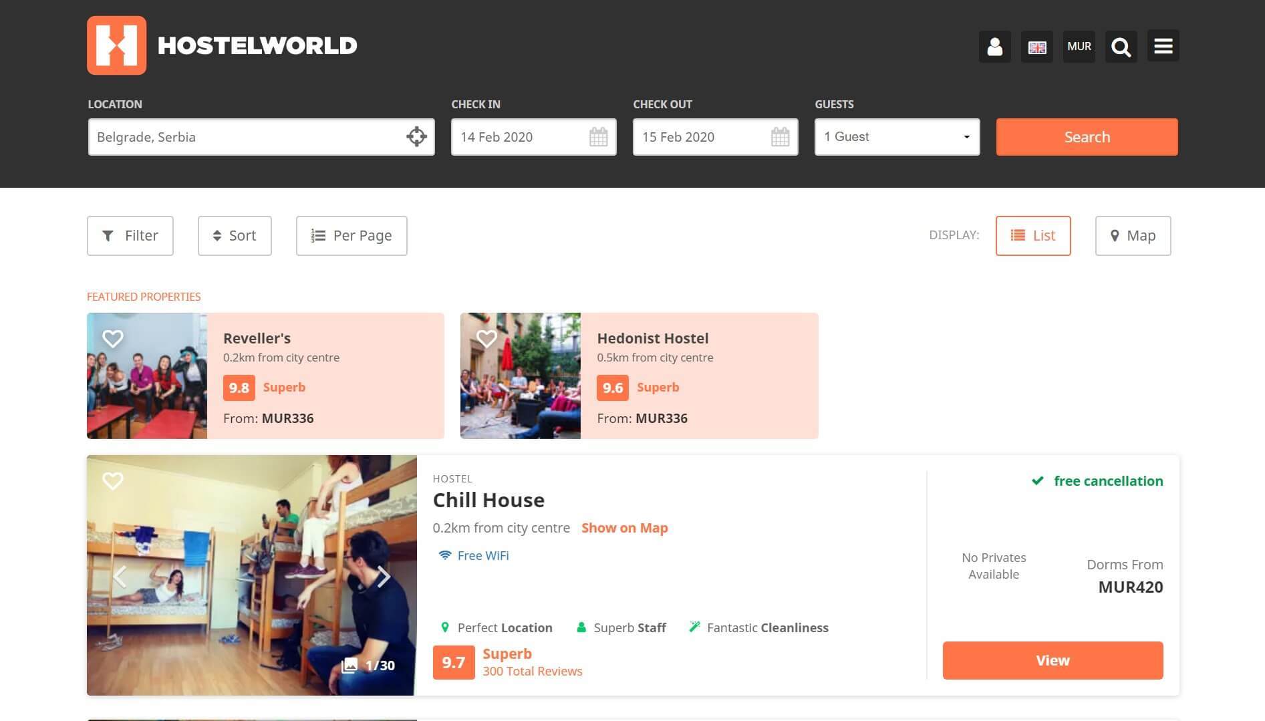1265x721 pixels.
Task: Click Hedonist Hostel From MUR336 price
Action: pos(642,418)
